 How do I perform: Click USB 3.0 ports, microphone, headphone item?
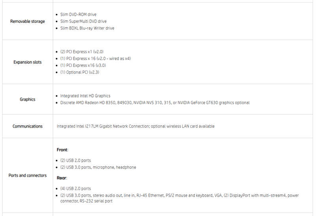(x=98, y=168)
